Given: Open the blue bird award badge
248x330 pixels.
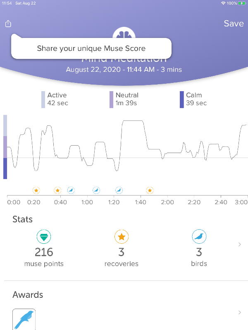Looking at the screenshot, I should [x=24, y=319].
